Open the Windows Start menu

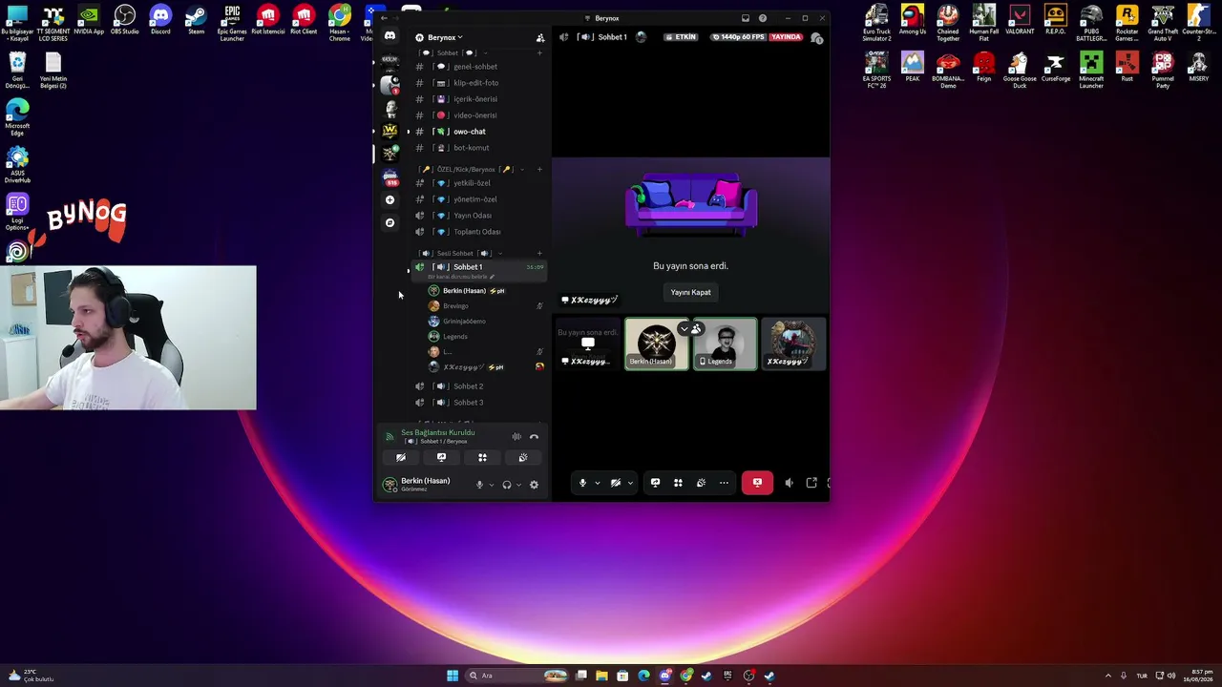pos(453,676)
